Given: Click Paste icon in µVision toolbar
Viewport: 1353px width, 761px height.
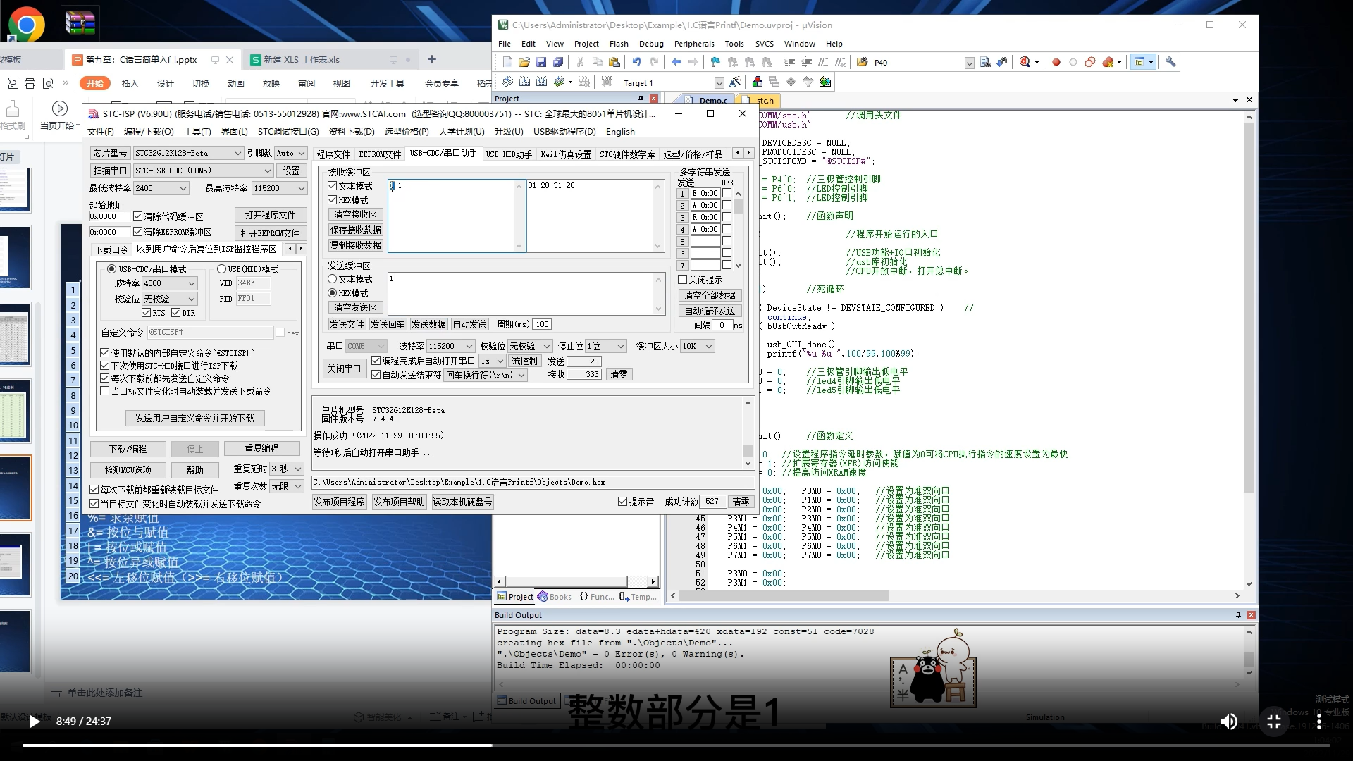Looking at the screenshot, I should (x=614, y=62).
